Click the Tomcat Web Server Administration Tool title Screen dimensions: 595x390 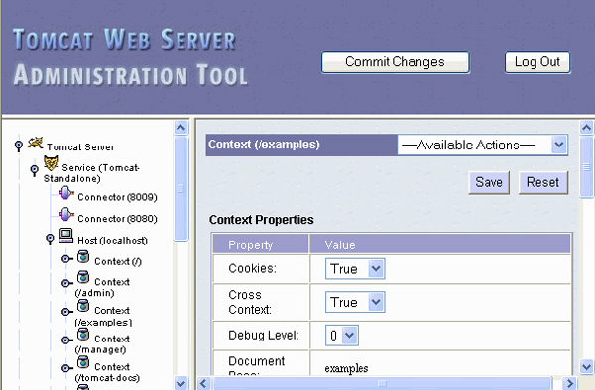tap(130, 56)
